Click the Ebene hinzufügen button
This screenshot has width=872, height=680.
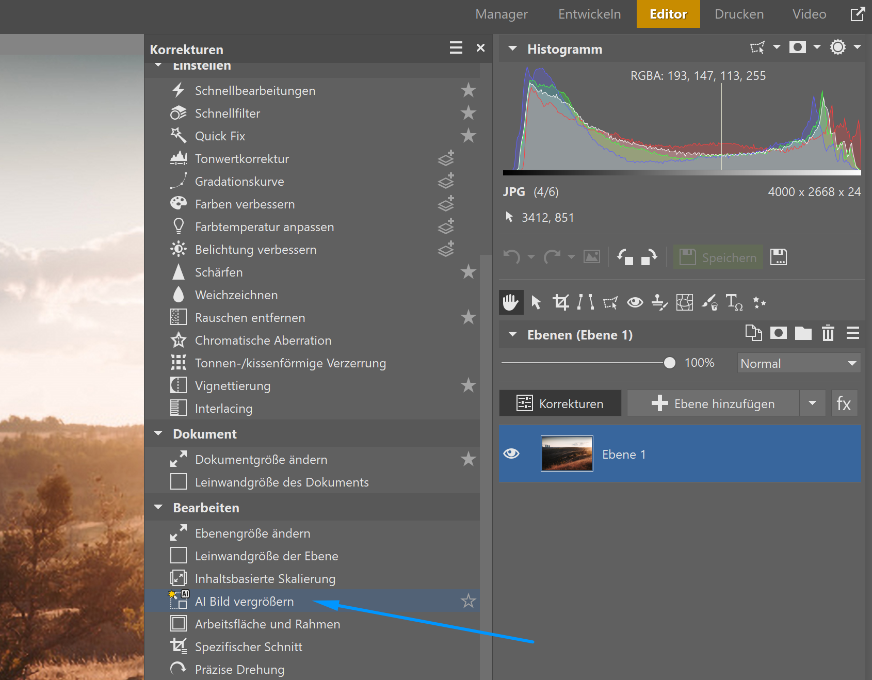[713, 403]
